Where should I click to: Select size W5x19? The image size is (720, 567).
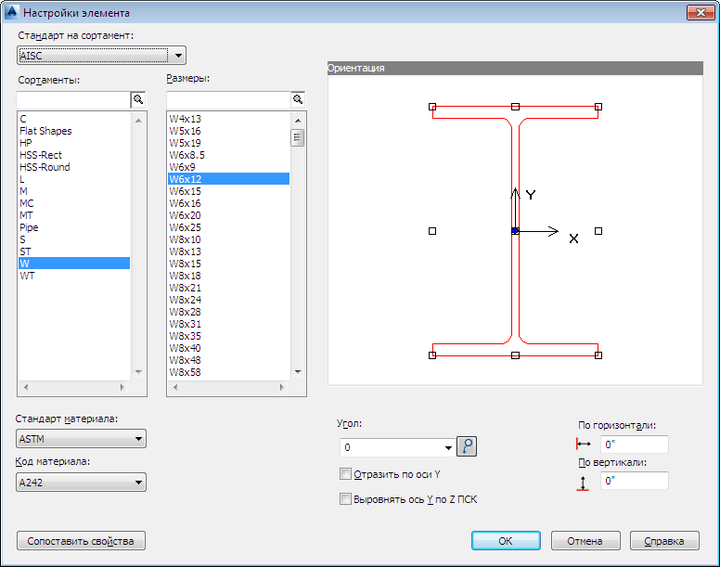pos(228,143)
